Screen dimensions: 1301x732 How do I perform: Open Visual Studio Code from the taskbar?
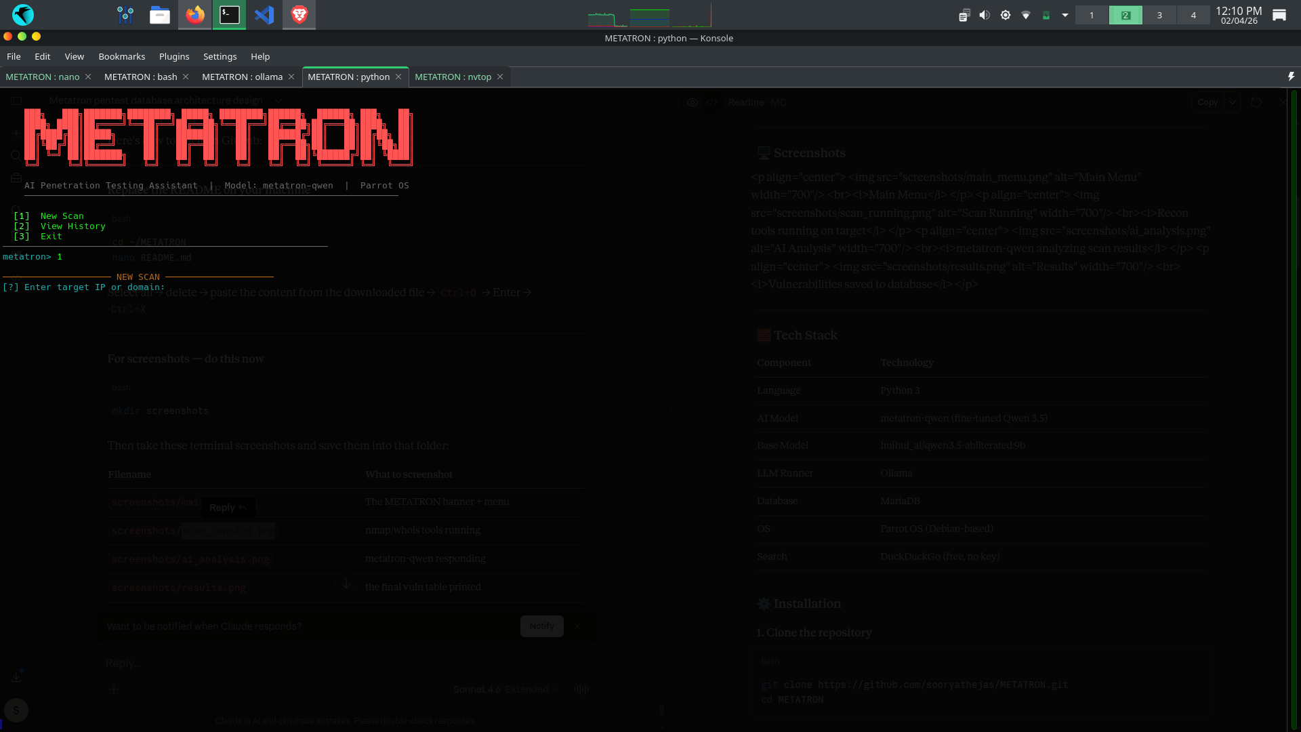264,15
